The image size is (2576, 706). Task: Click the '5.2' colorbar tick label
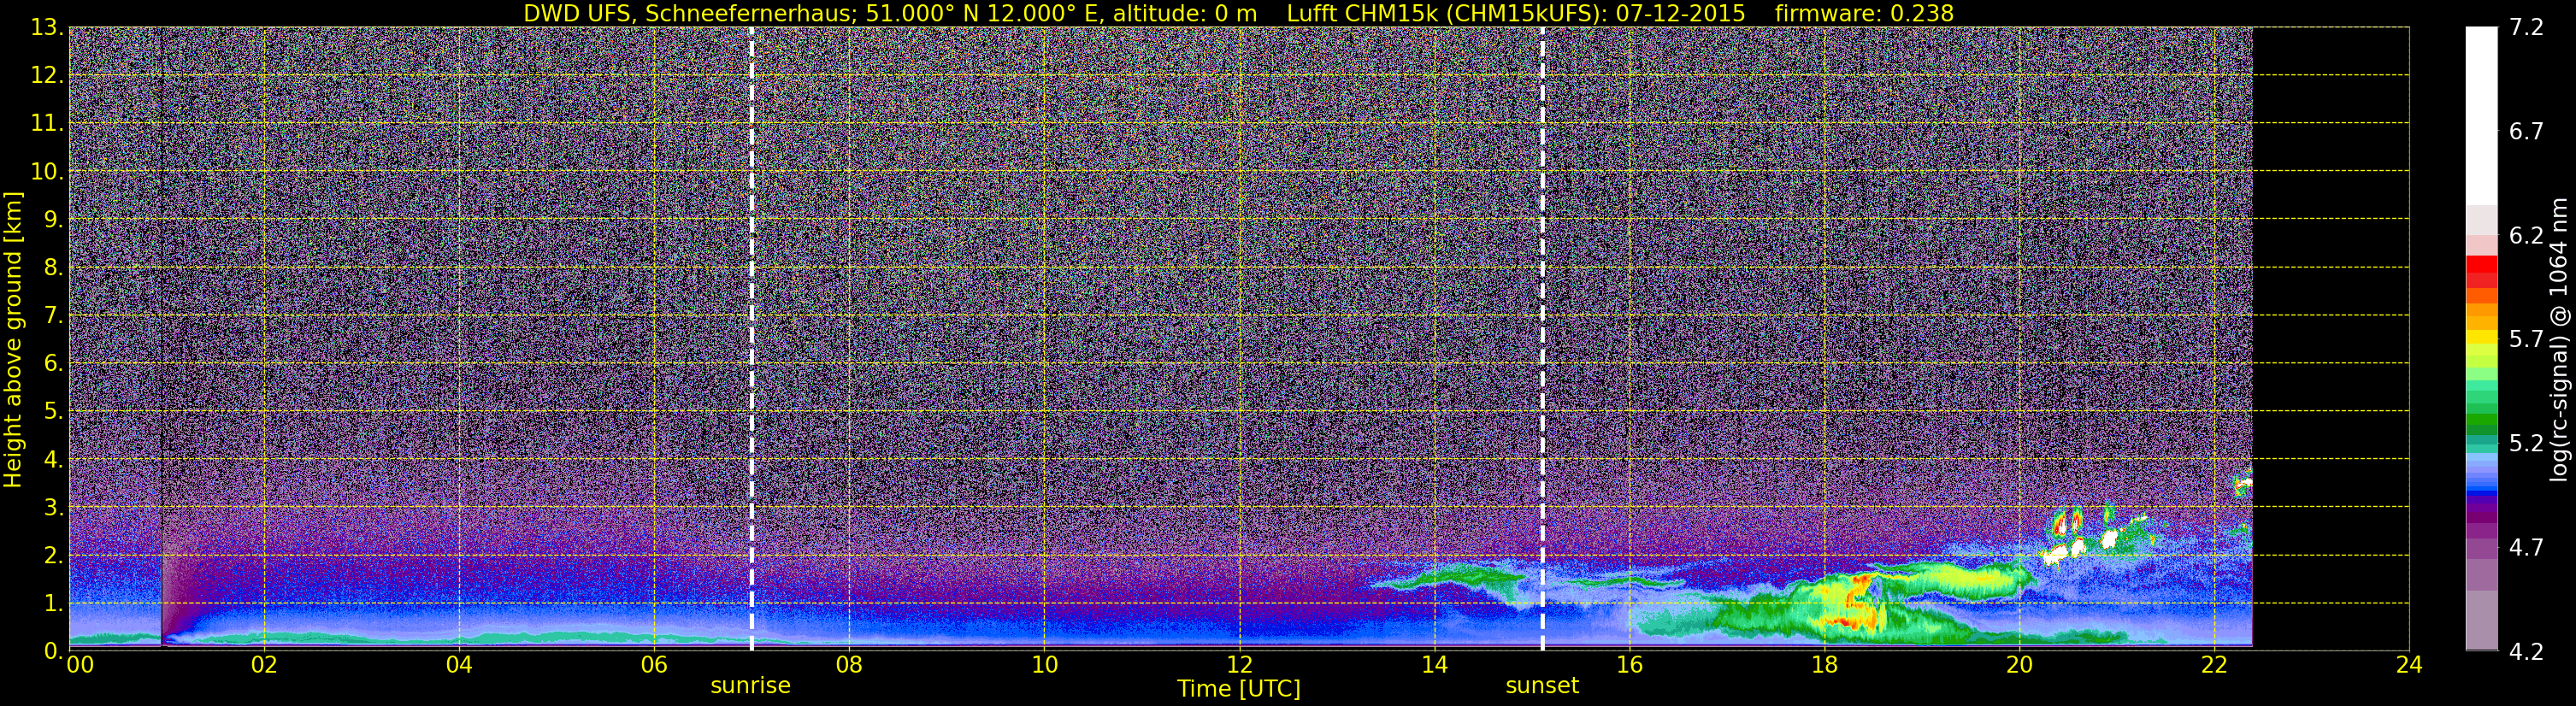pyautogui.click(x=2526, y=444)
